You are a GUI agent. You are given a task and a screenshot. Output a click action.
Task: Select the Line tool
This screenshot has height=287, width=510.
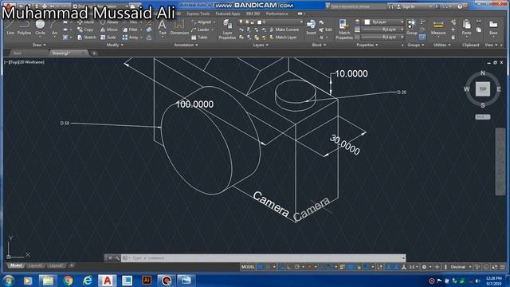(10, 28)
